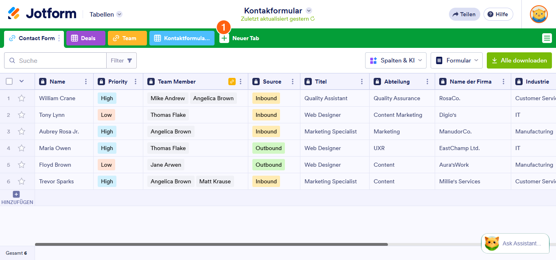The image size is (556, 260).
Task: Open the Hilfe help button
Action: (x=498, y=14)
